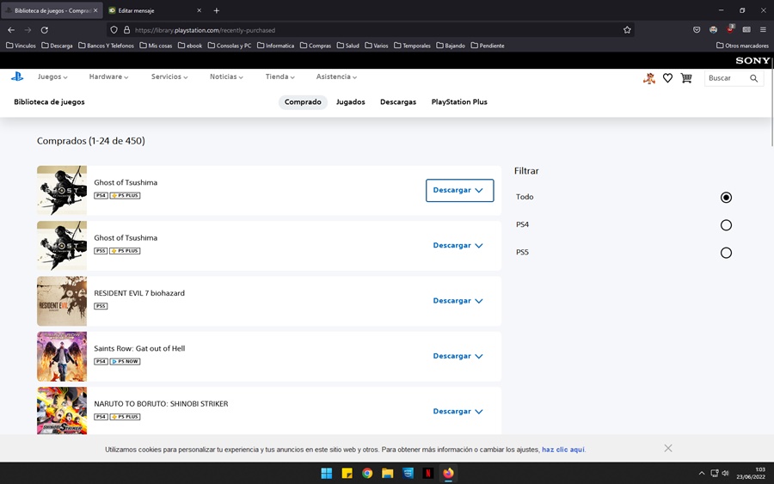Expand Descargar for NARUTO TO BORUTO
The image size is (774, 484).
(458, 412)
